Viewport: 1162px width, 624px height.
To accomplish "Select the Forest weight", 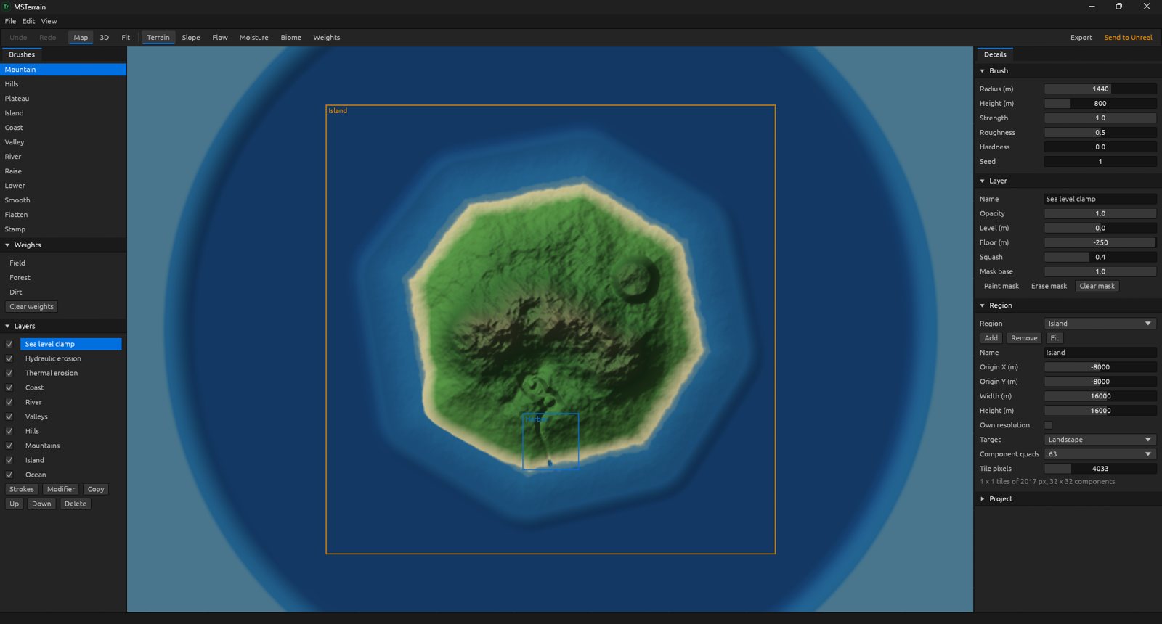I will pyautogui.click(x=63, y=278).
